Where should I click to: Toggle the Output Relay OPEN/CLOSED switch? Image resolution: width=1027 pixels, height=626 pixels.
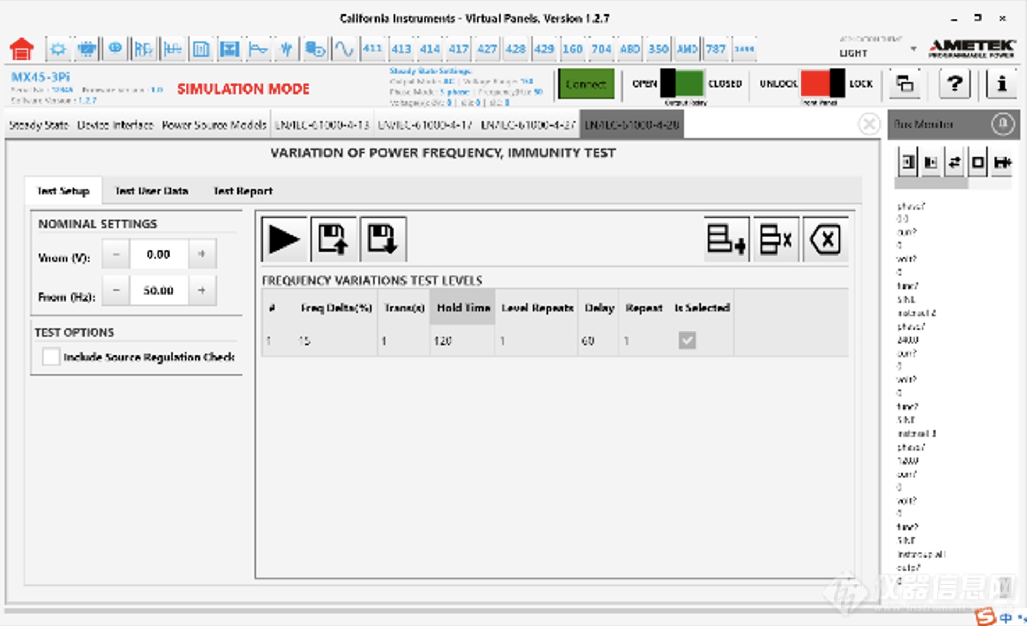pyautogui.click(x=681, y=83)
